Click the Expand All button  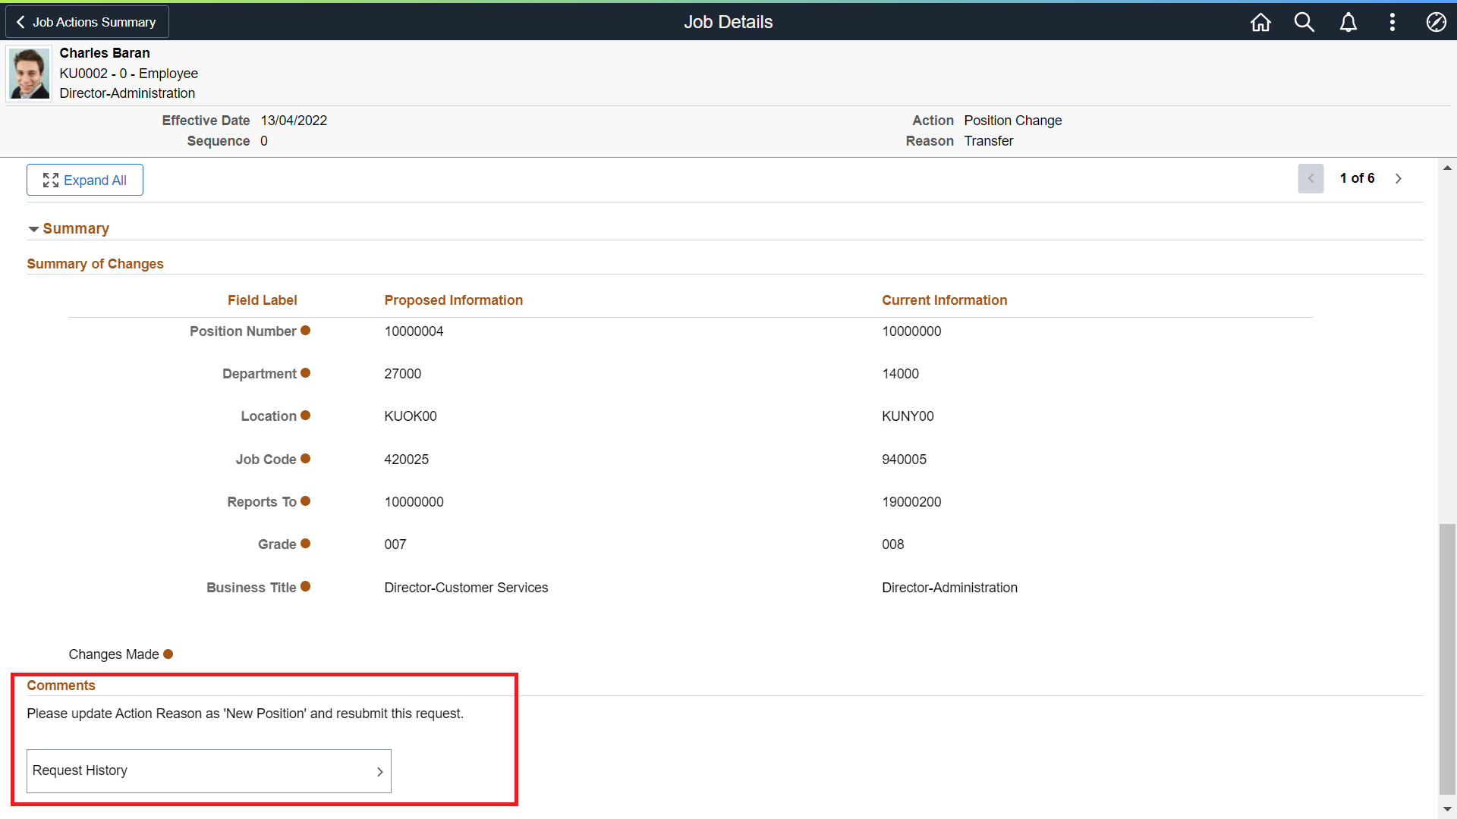(84, 180)
